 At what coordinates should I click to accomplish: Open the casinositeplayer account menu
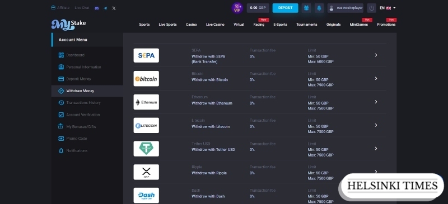[x=346, y=8]
